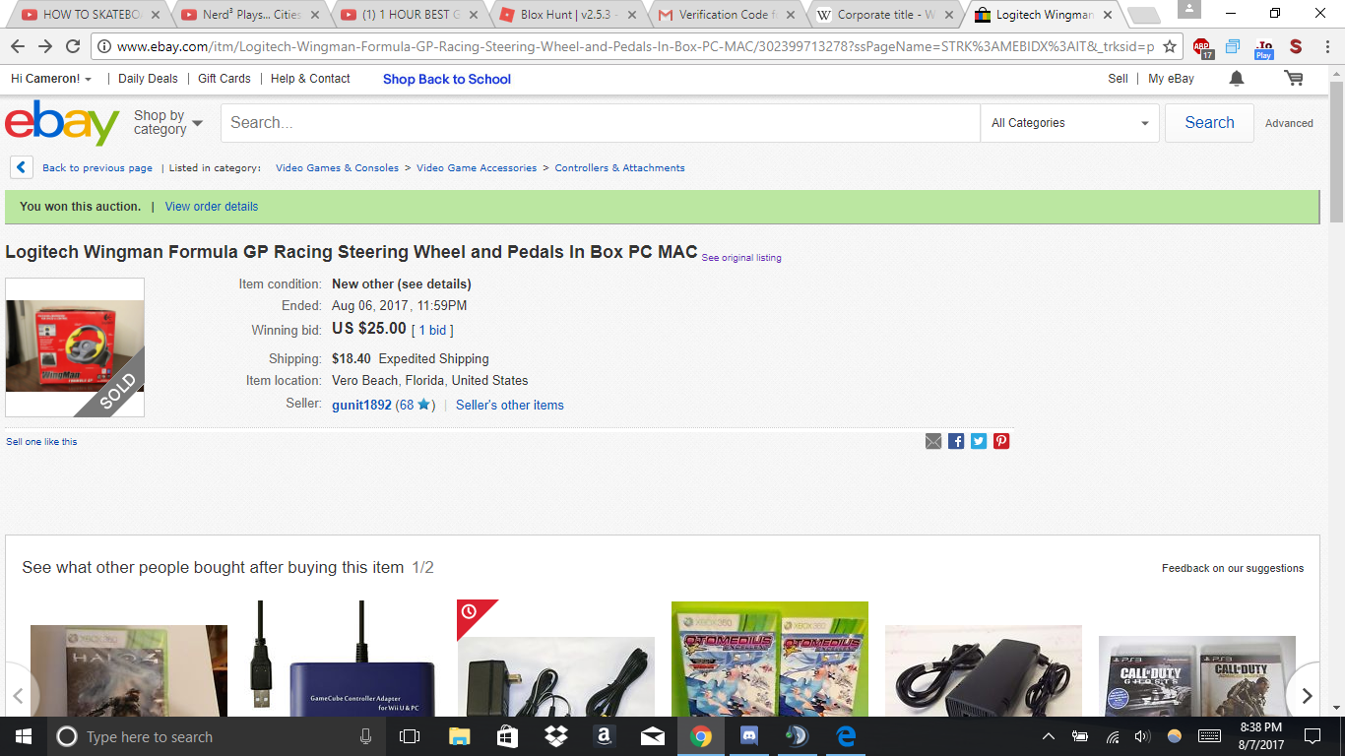Click the browser back arrow

pyautogui.click(x=19, y=46)
